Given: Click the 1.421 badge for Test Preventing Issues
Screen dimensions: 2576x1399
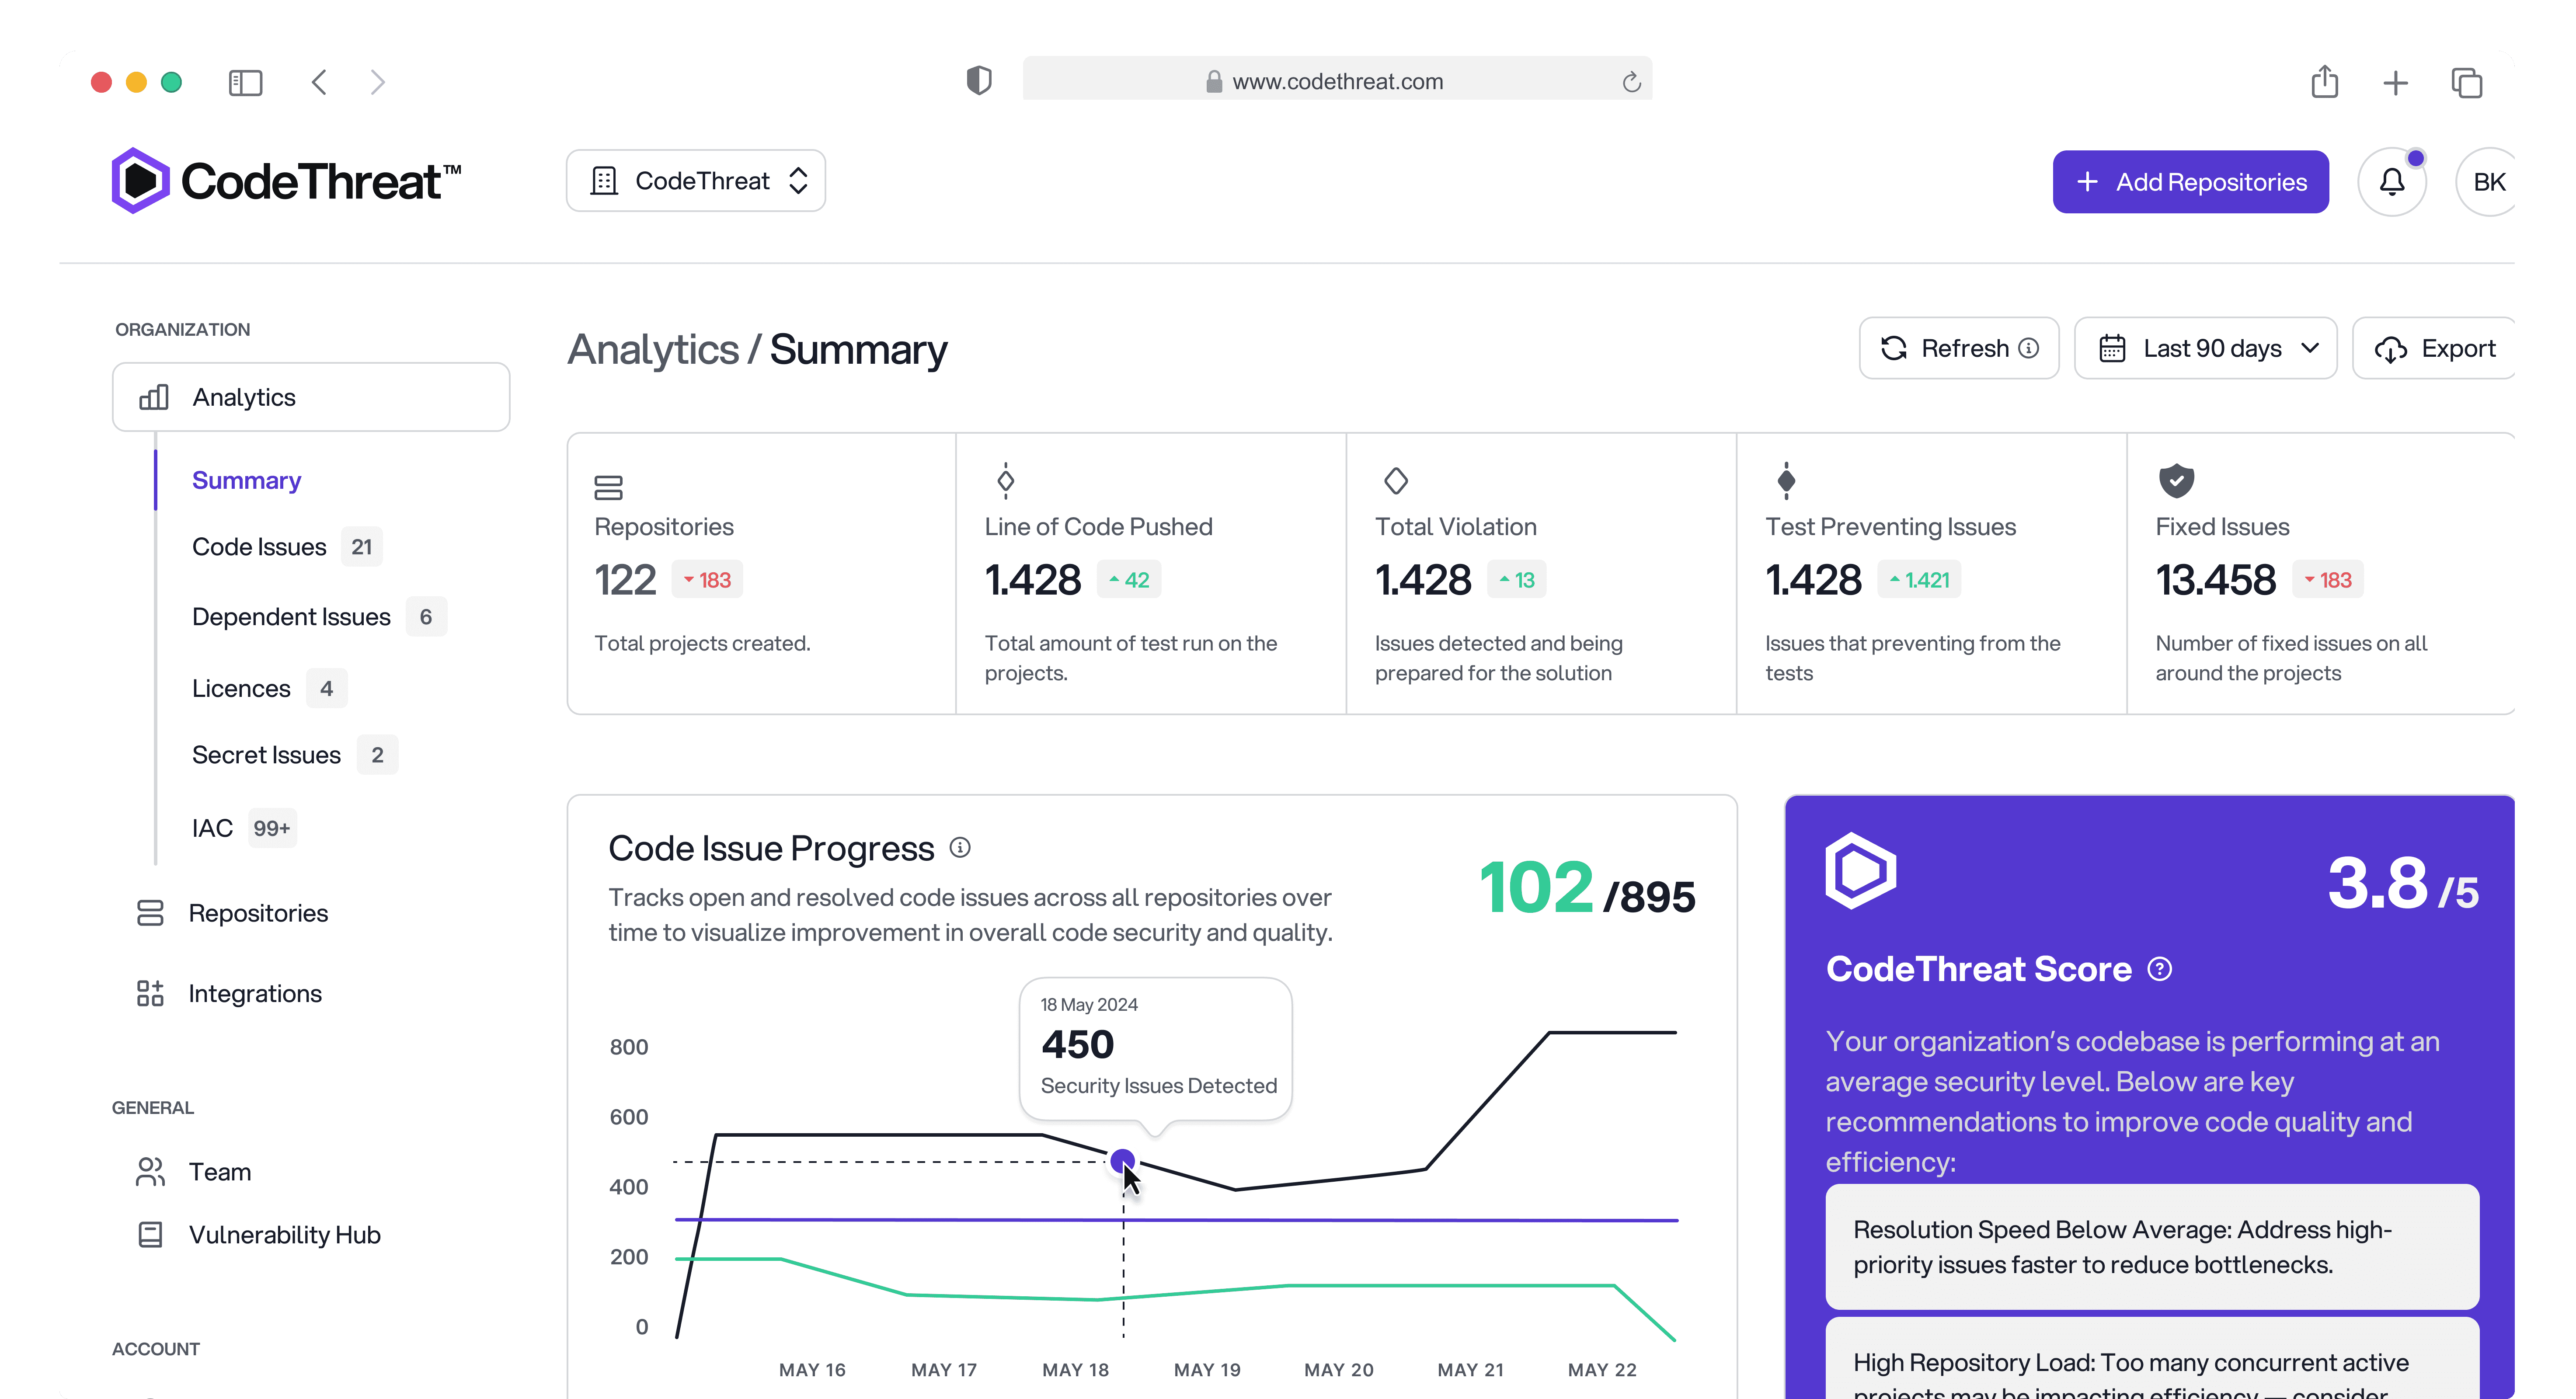Looking at the screenshot, I should click(1919, 580).
